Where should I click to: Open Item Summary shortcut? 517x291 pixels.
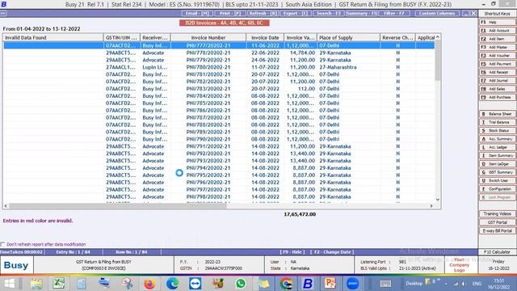pyautogui.click(x=498, y=155)
